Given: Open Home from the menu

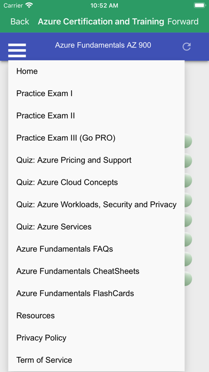Looking at the screenshot, I should [x=97, y=71].
